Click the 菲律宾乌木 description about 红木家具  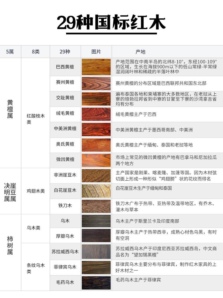point(166,267)
